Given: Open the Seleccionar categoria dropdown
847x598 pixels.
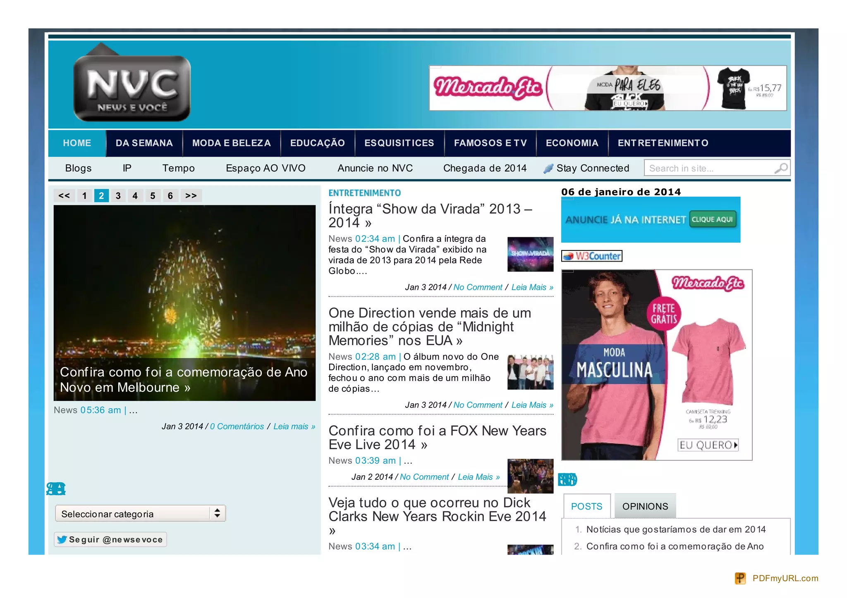Looking at the screenshot, I should click(x=140, y=514).
